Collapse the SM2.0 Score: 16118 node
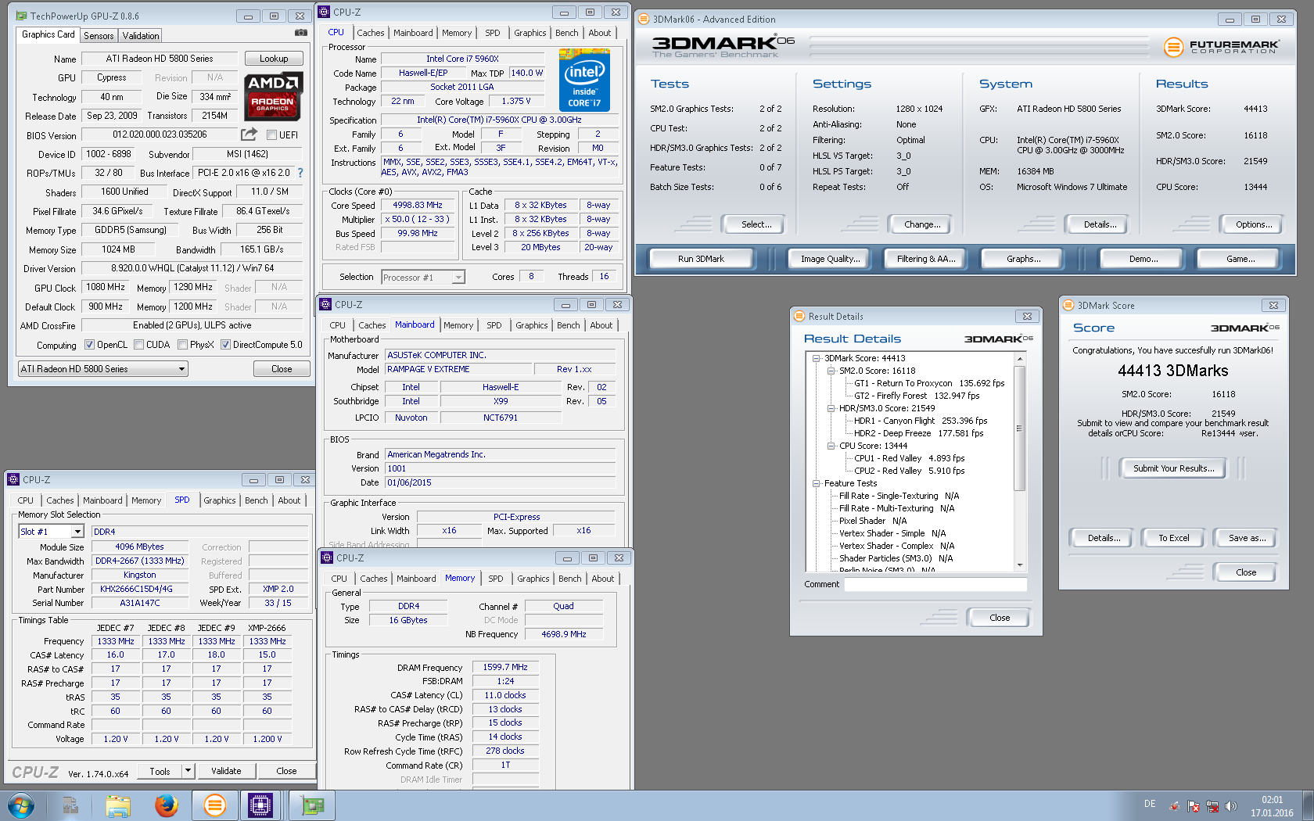This screenshot has width=1314, height=821. 831,371
